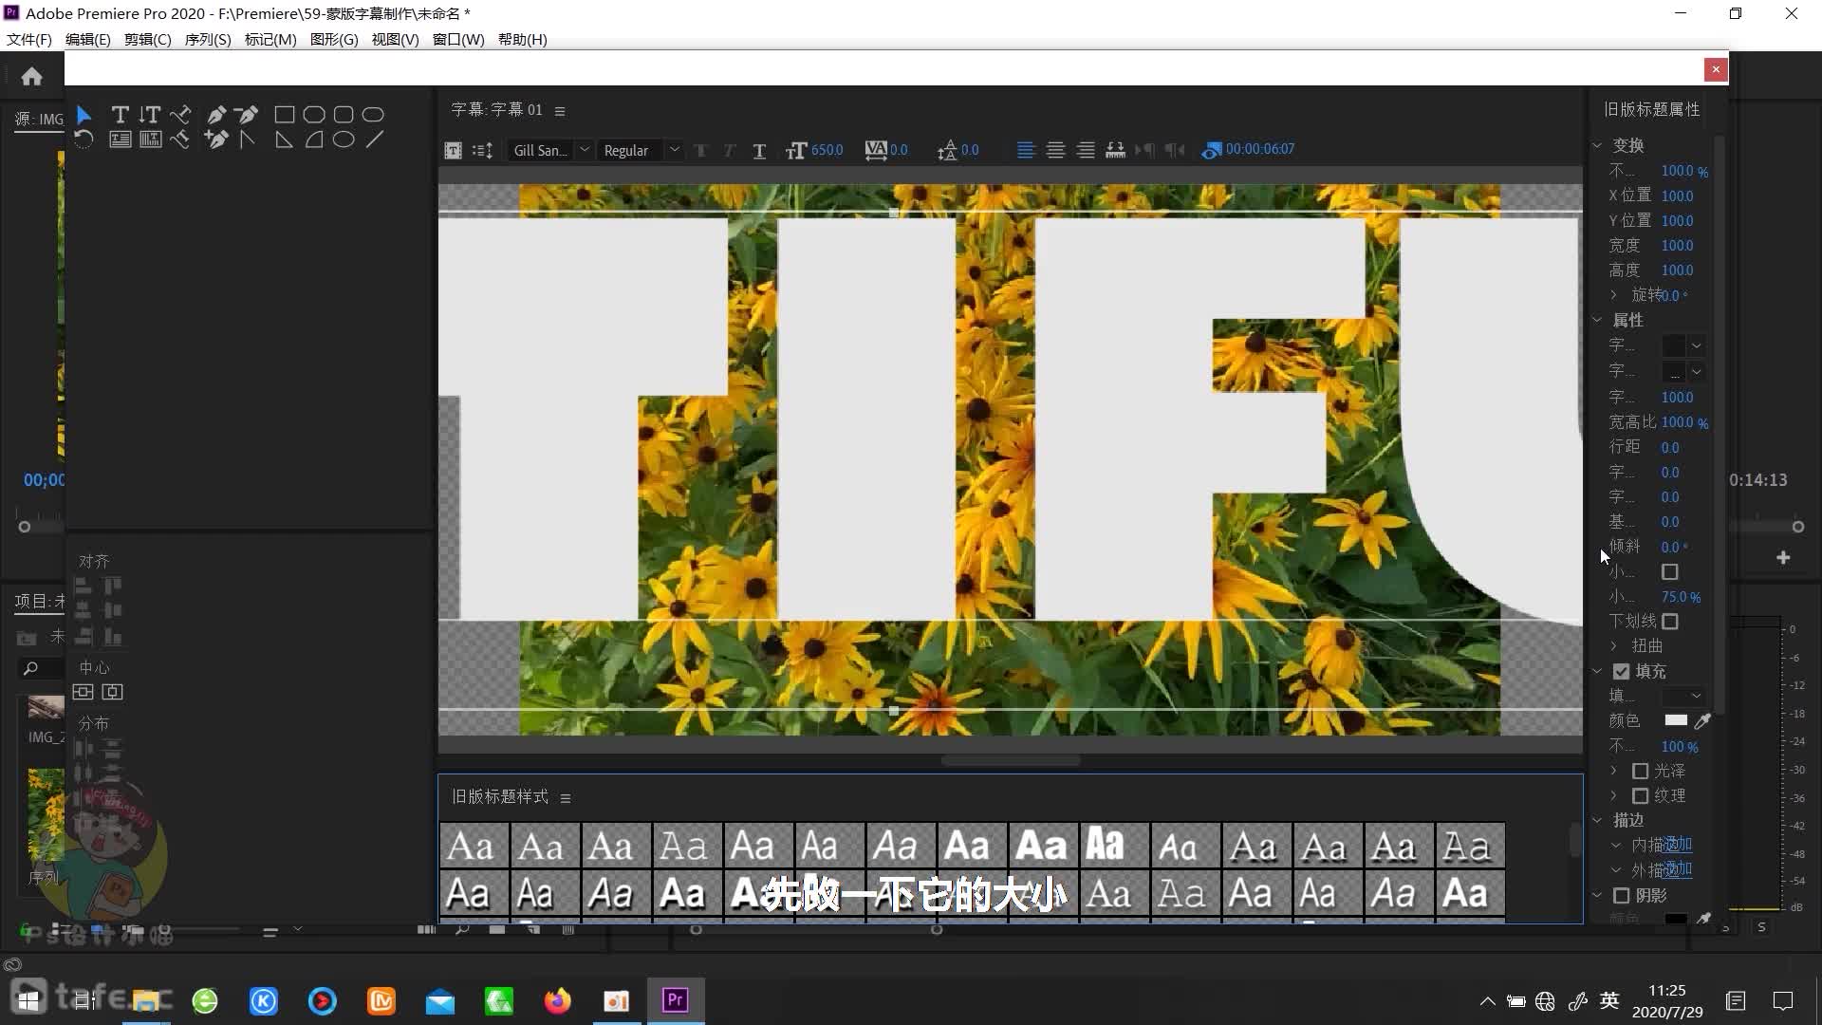
Task: Enable the 纹理 texture checkbox
Action: coord(1640,795)
